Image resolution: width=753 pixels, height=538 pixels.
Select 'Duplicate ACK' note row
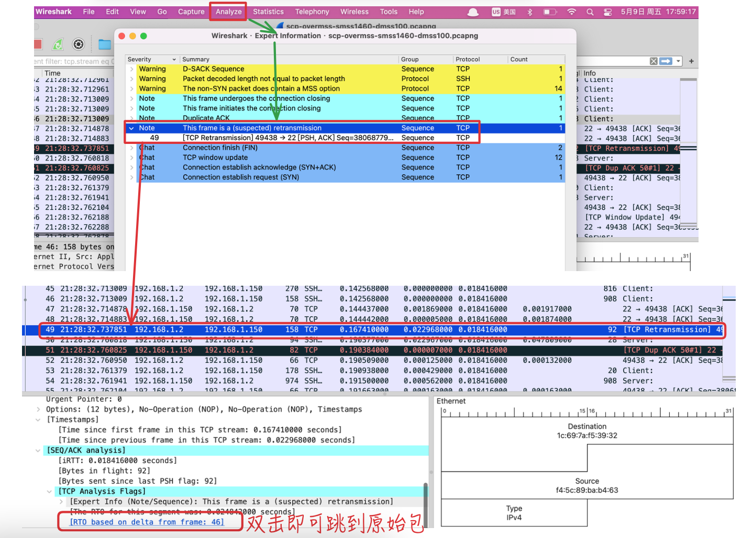coord(346,118)
